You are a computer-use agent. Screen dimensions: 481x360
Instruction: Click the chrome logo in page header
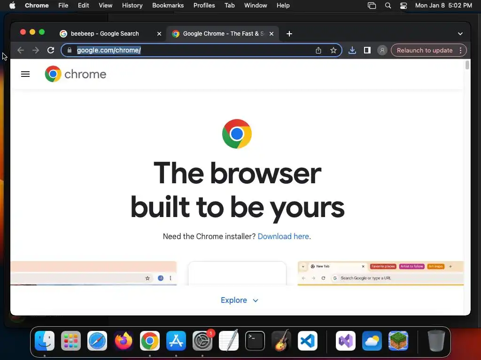[x=76, y=74]
